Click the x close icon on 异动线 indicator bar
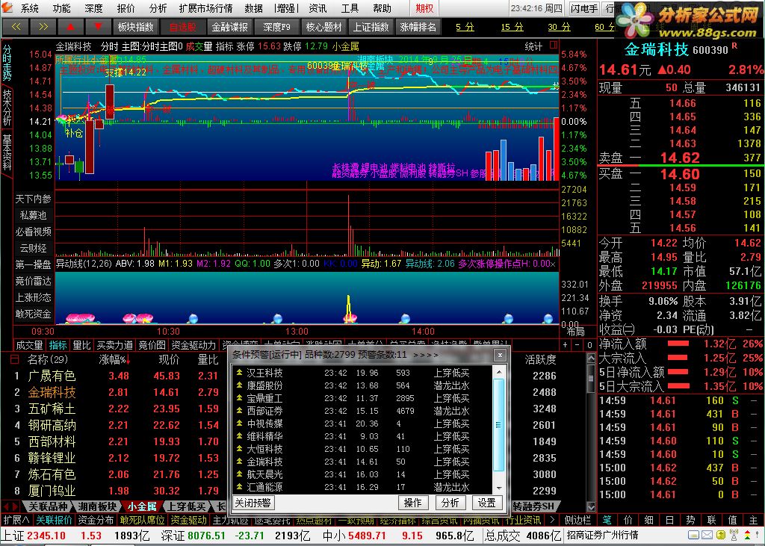Viewport: 765px width, 546px height. (x=553, y=264)
